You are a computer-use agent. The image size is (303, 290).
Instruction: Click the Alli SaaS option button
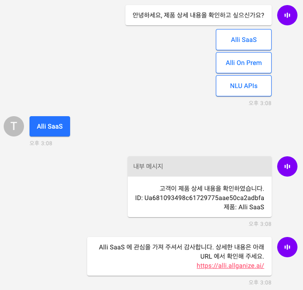click(244, 40)
